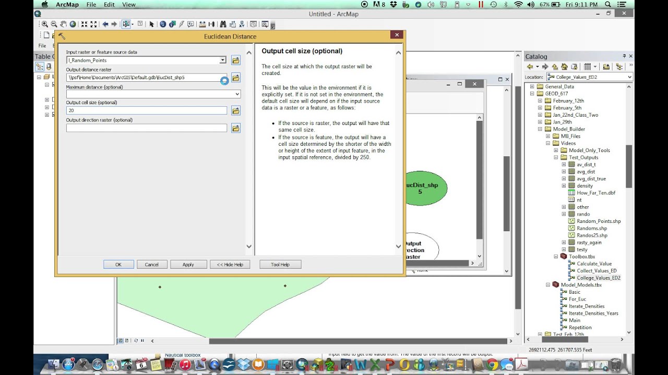The width and height of the screenshot is (668, 375).
Task: Browse for input raster folder icon
Action: point(236,60)
